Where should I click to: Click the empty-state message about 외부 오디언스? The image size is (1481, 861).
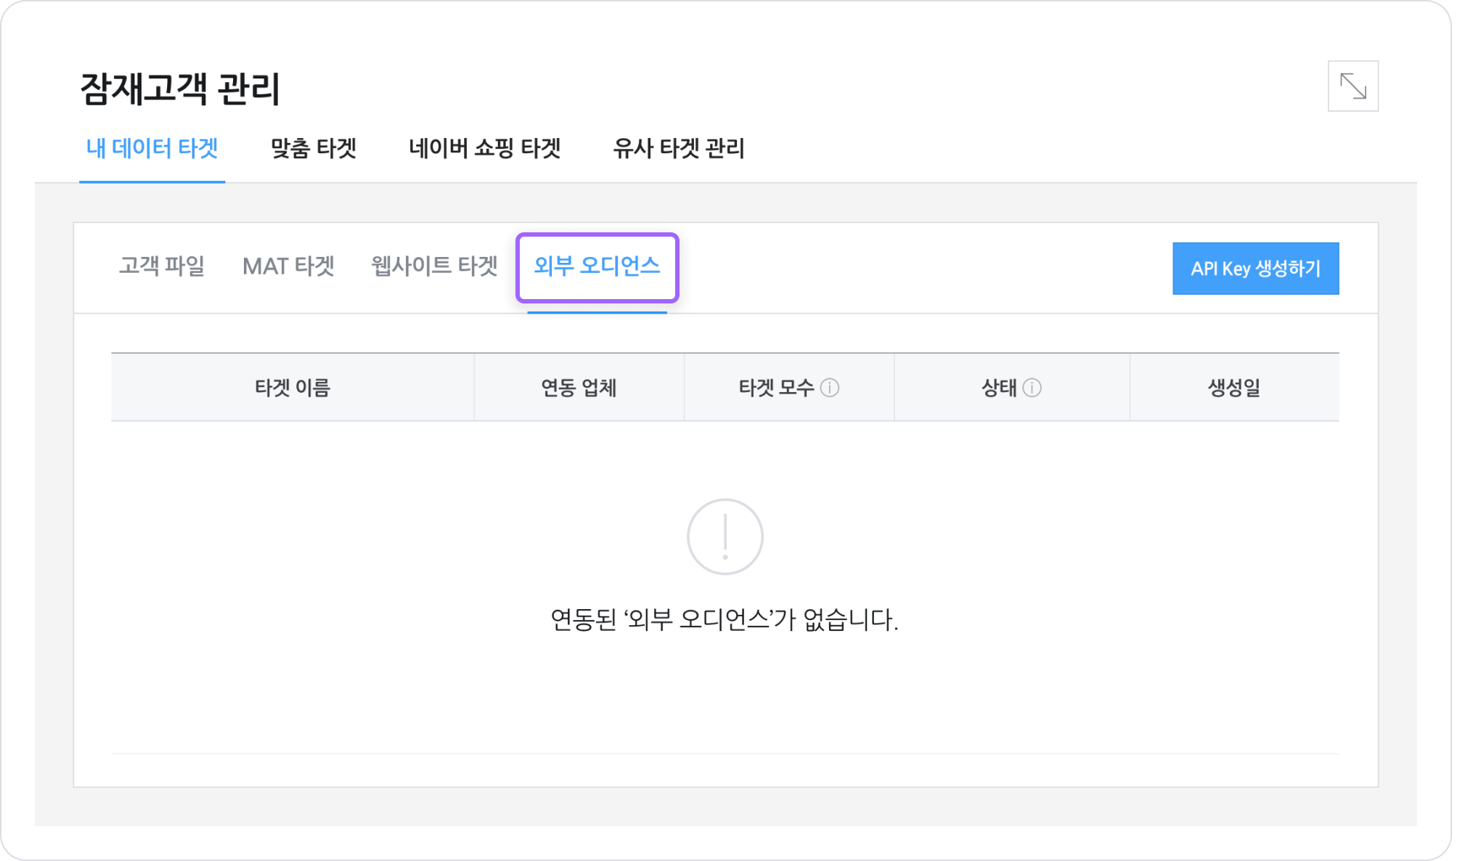(x=724, y=620)
